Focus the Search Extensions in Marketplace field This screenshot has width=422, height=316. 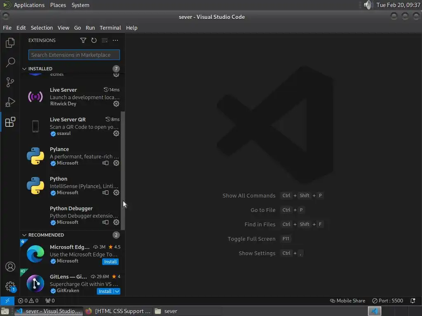74,55
